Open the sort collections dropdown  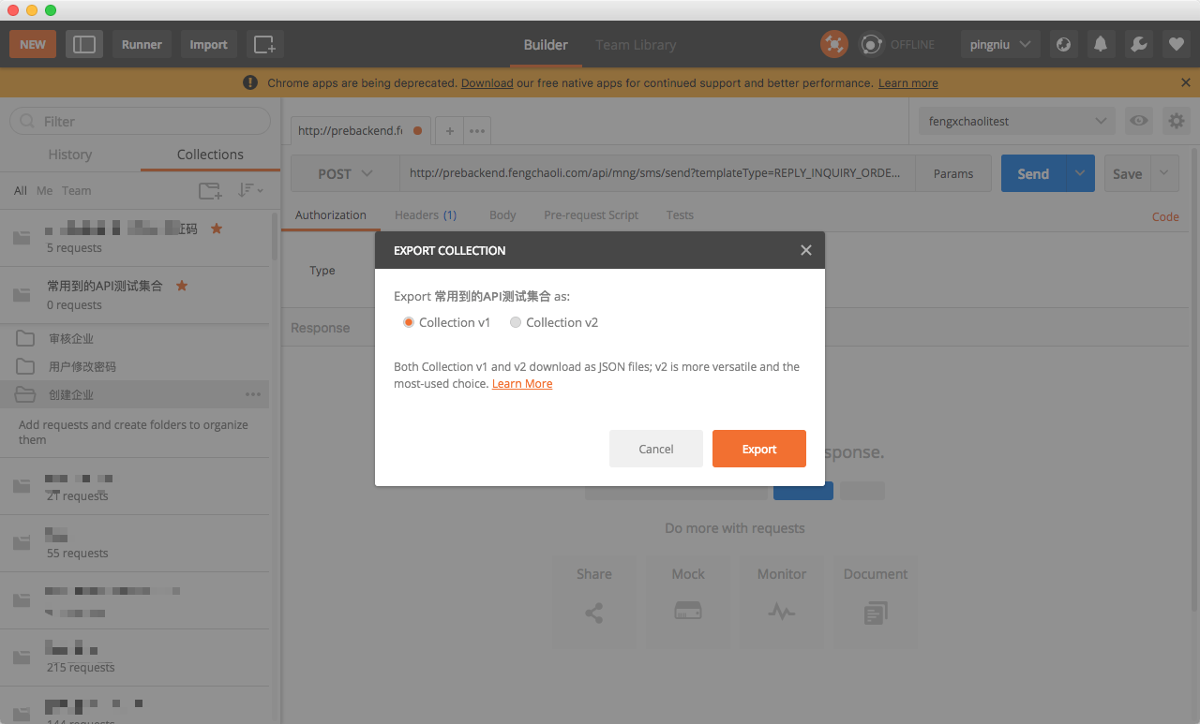click(x=249, y=190)
